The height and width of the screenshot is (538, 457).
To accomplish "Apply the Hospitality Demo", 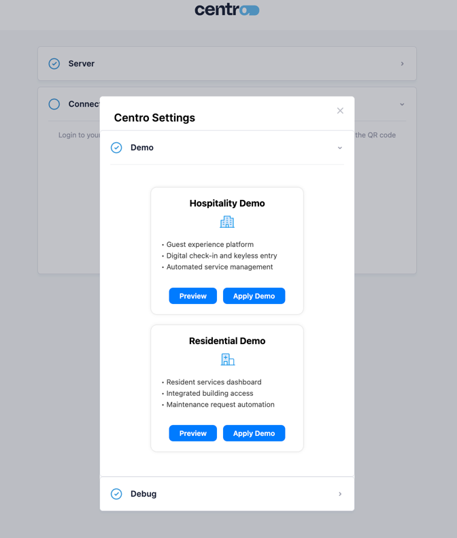I will (254, 296).
